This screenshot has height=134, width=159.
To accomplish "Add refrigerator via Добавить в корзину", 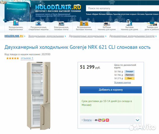I will (111, 90).
